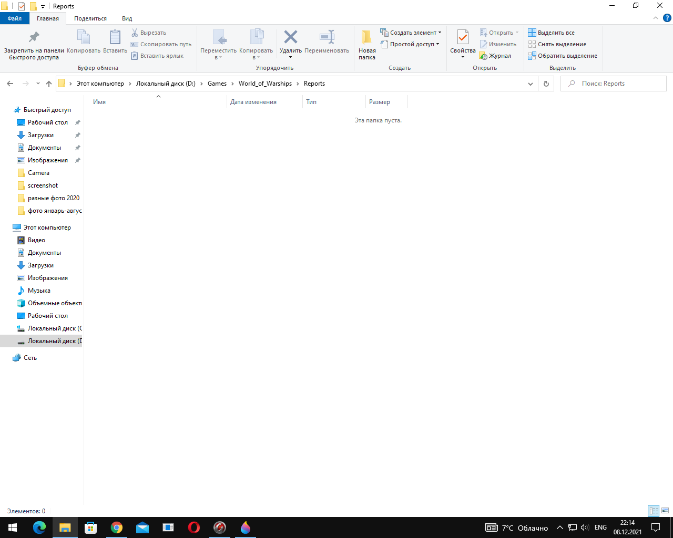
Task: Click the Изменить ribbon item
Action: (x=498, y=44)
